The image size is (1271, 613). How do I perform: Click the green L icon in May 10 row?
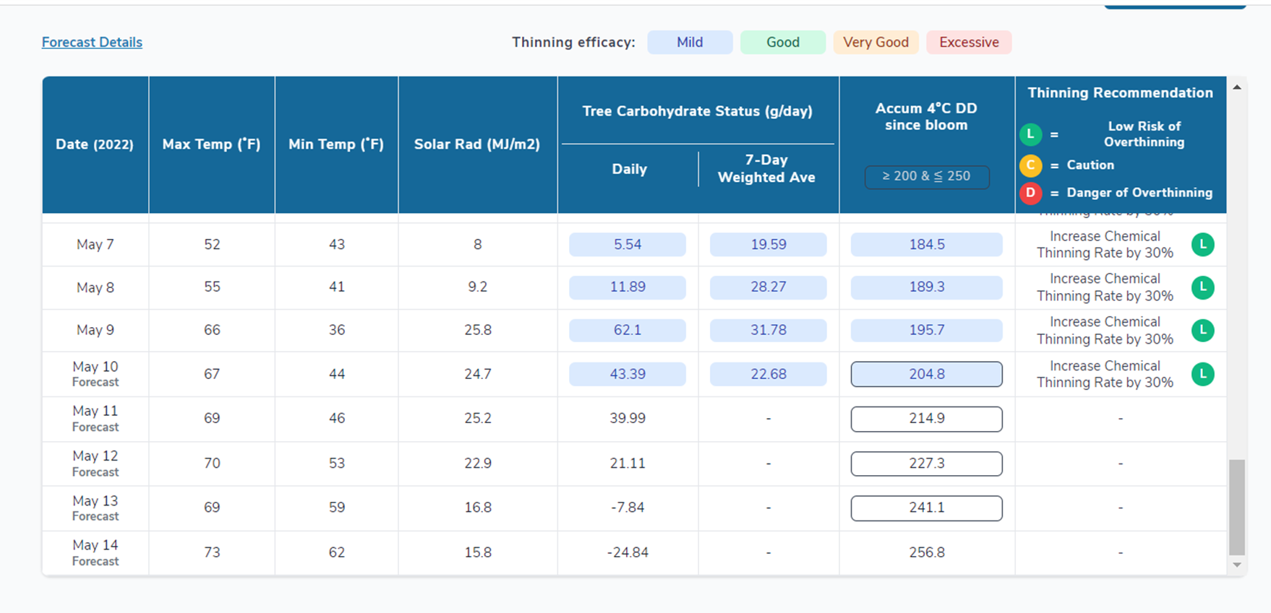click(x=1202, y=374)
